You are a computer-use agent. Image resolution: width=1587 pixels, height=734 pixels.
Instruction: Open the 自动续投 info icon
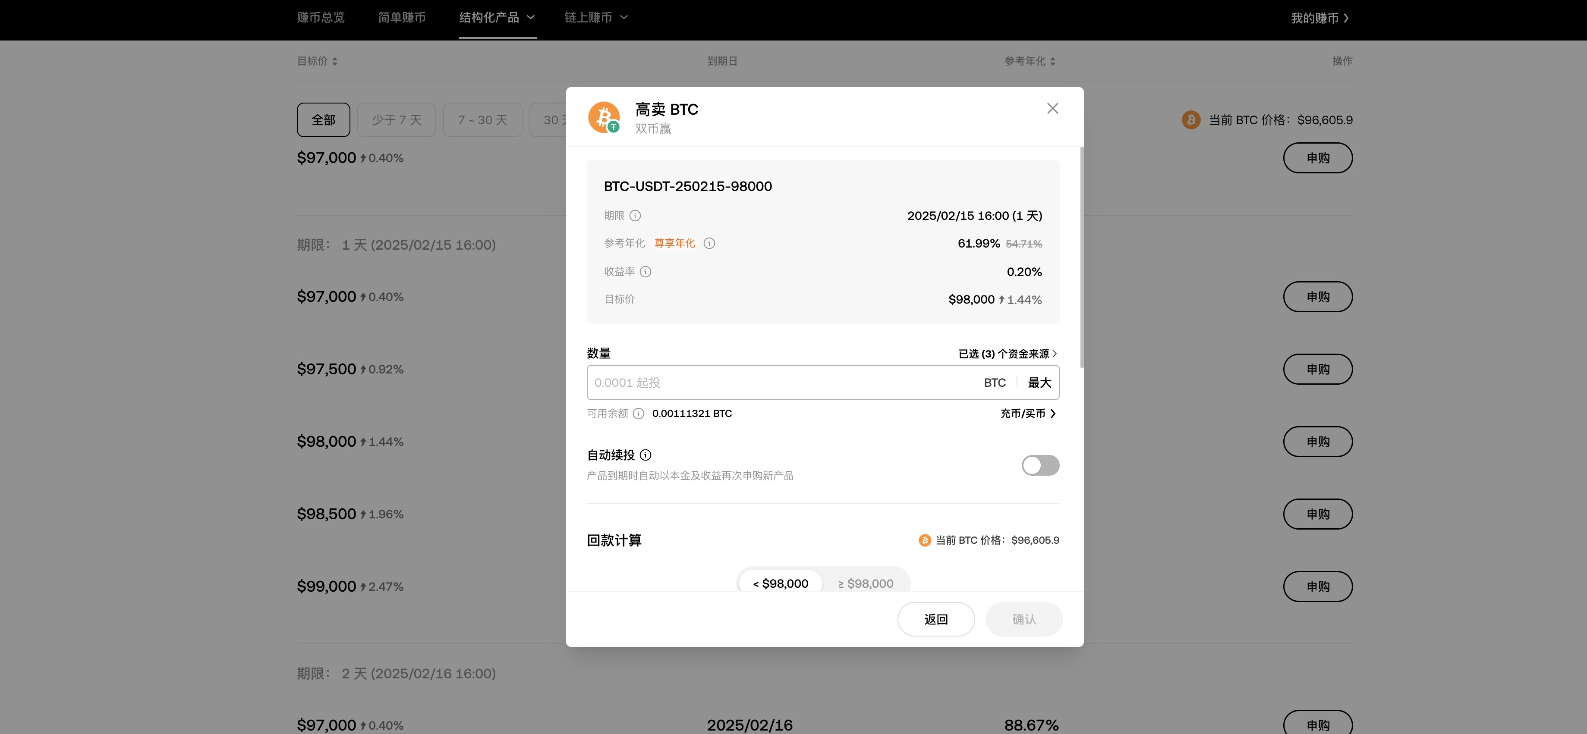646,455
